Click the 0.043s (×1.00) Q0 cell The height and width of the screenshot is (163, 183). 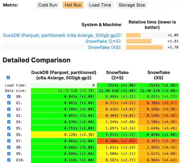(64, 96)
